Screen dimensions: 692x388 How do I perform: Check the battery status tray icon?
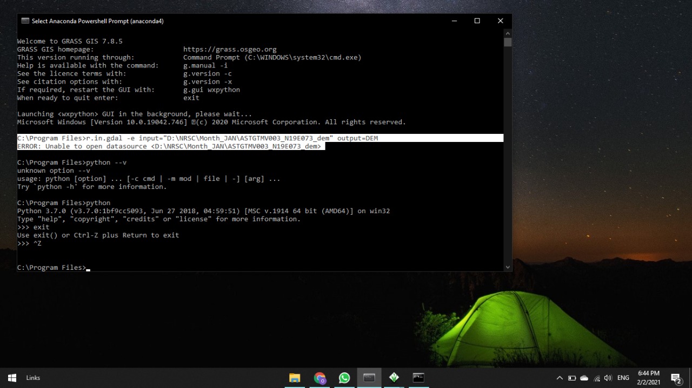tap(572, 378)
